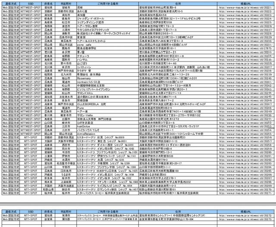Screen dimensions: 276x227
Task: Click the 京都市伏見区 cell
Action: click(x=66, y=137)
